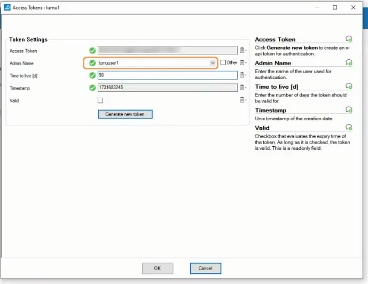Click the help bubble icon for Valid
The height and width of the screenshot is (284, 368).
[349, 128]
